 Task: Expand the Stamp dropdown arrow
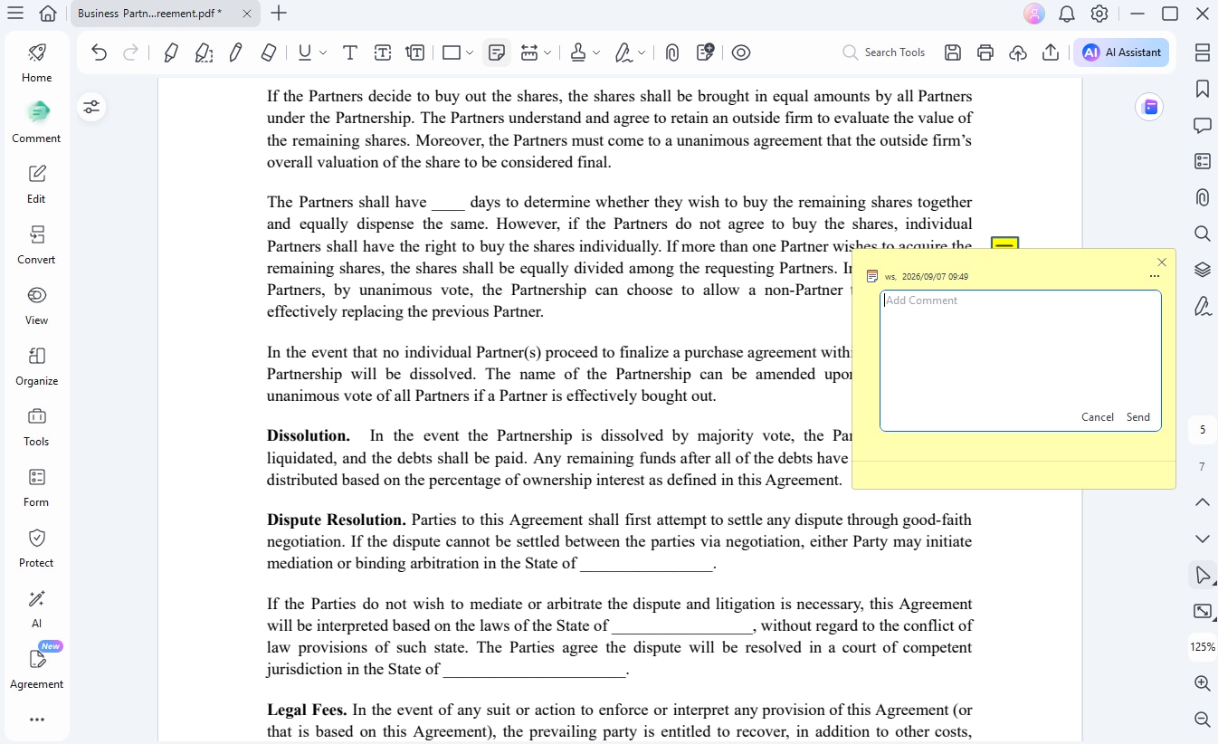pyautogui.click(x=596, y=52)
